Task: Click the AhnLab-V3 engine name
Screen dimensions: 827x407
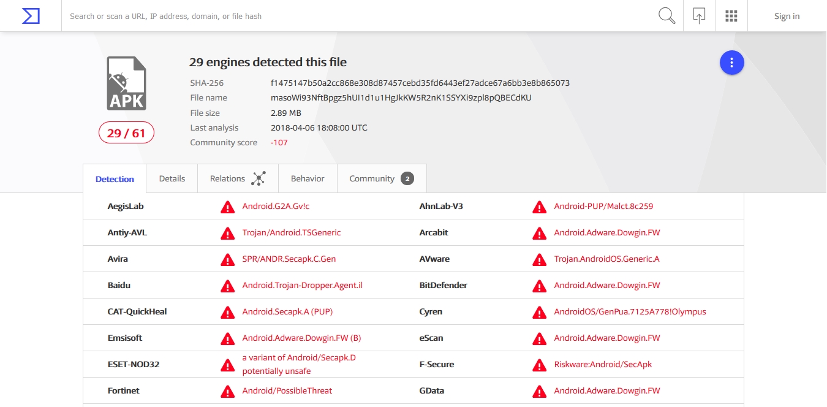Action: (x=441, y=207)
